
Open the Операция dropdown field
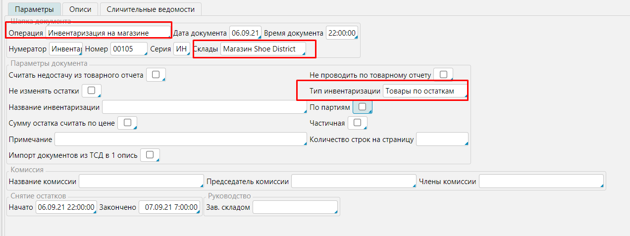(108, 33)
